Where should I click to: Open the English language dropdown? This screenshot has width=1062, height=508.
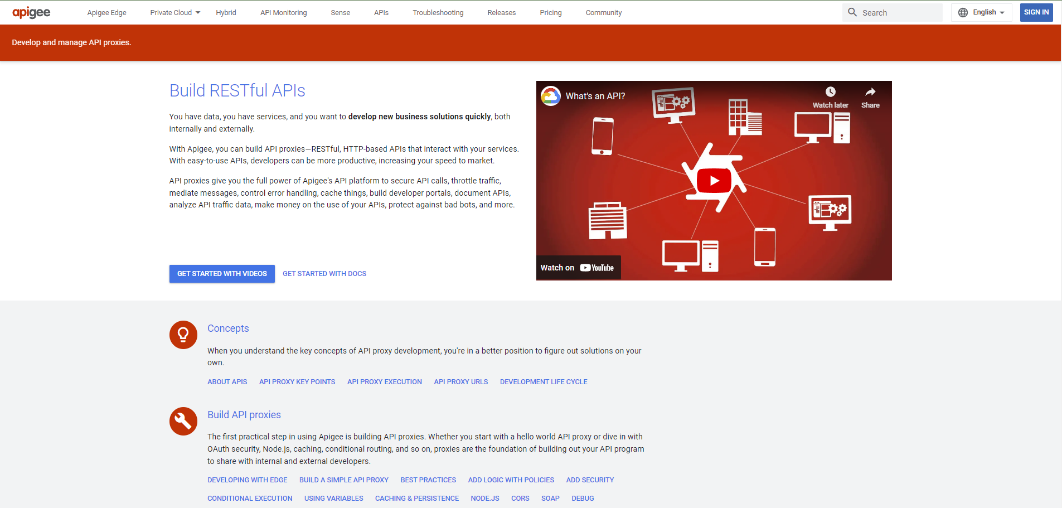pyautogui.click(x=986, y=12)
